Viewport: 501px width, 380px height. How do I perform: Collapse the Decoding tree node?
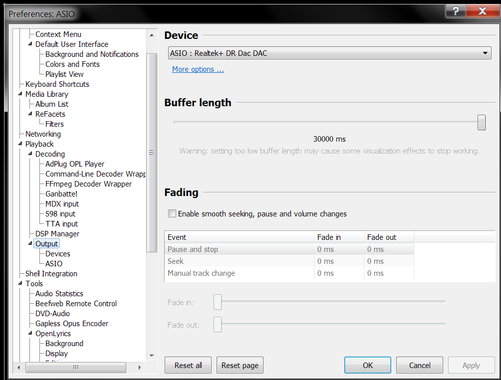click(31, 154)
